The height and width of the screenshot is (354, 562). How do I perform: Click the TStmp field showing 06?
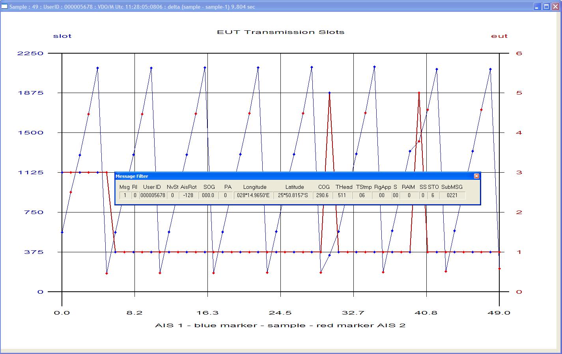pyautogui.click(x=362, y=195)
